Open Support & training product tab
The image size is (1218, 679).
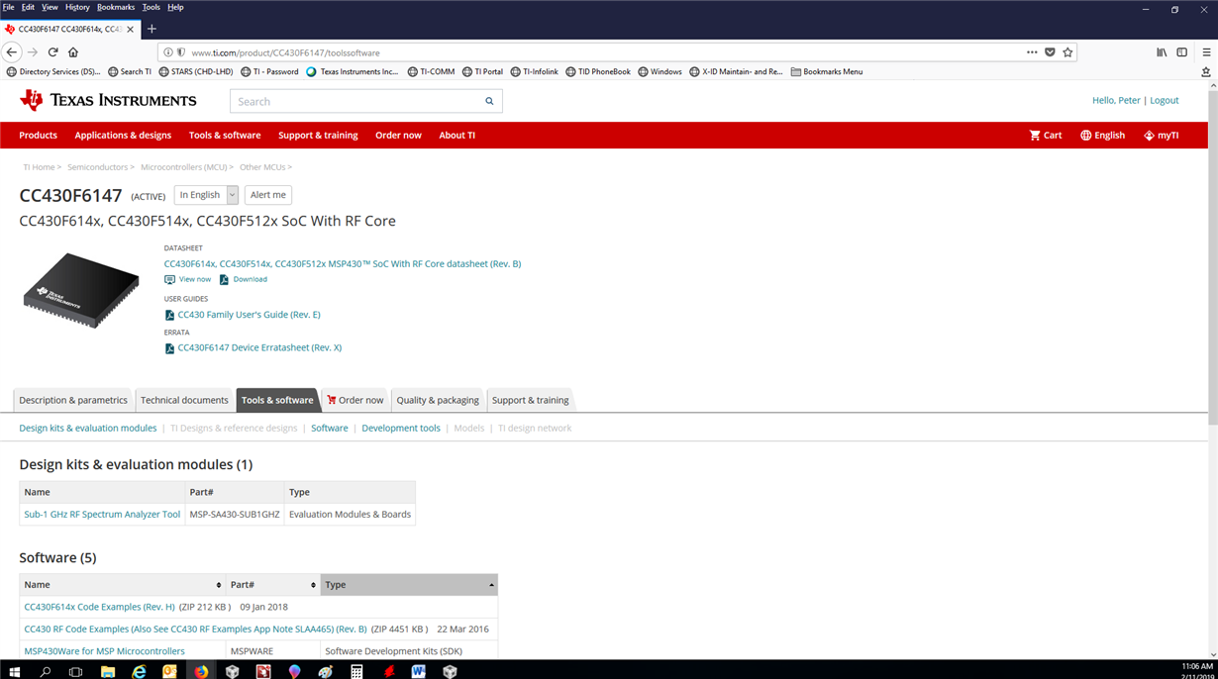531,400
